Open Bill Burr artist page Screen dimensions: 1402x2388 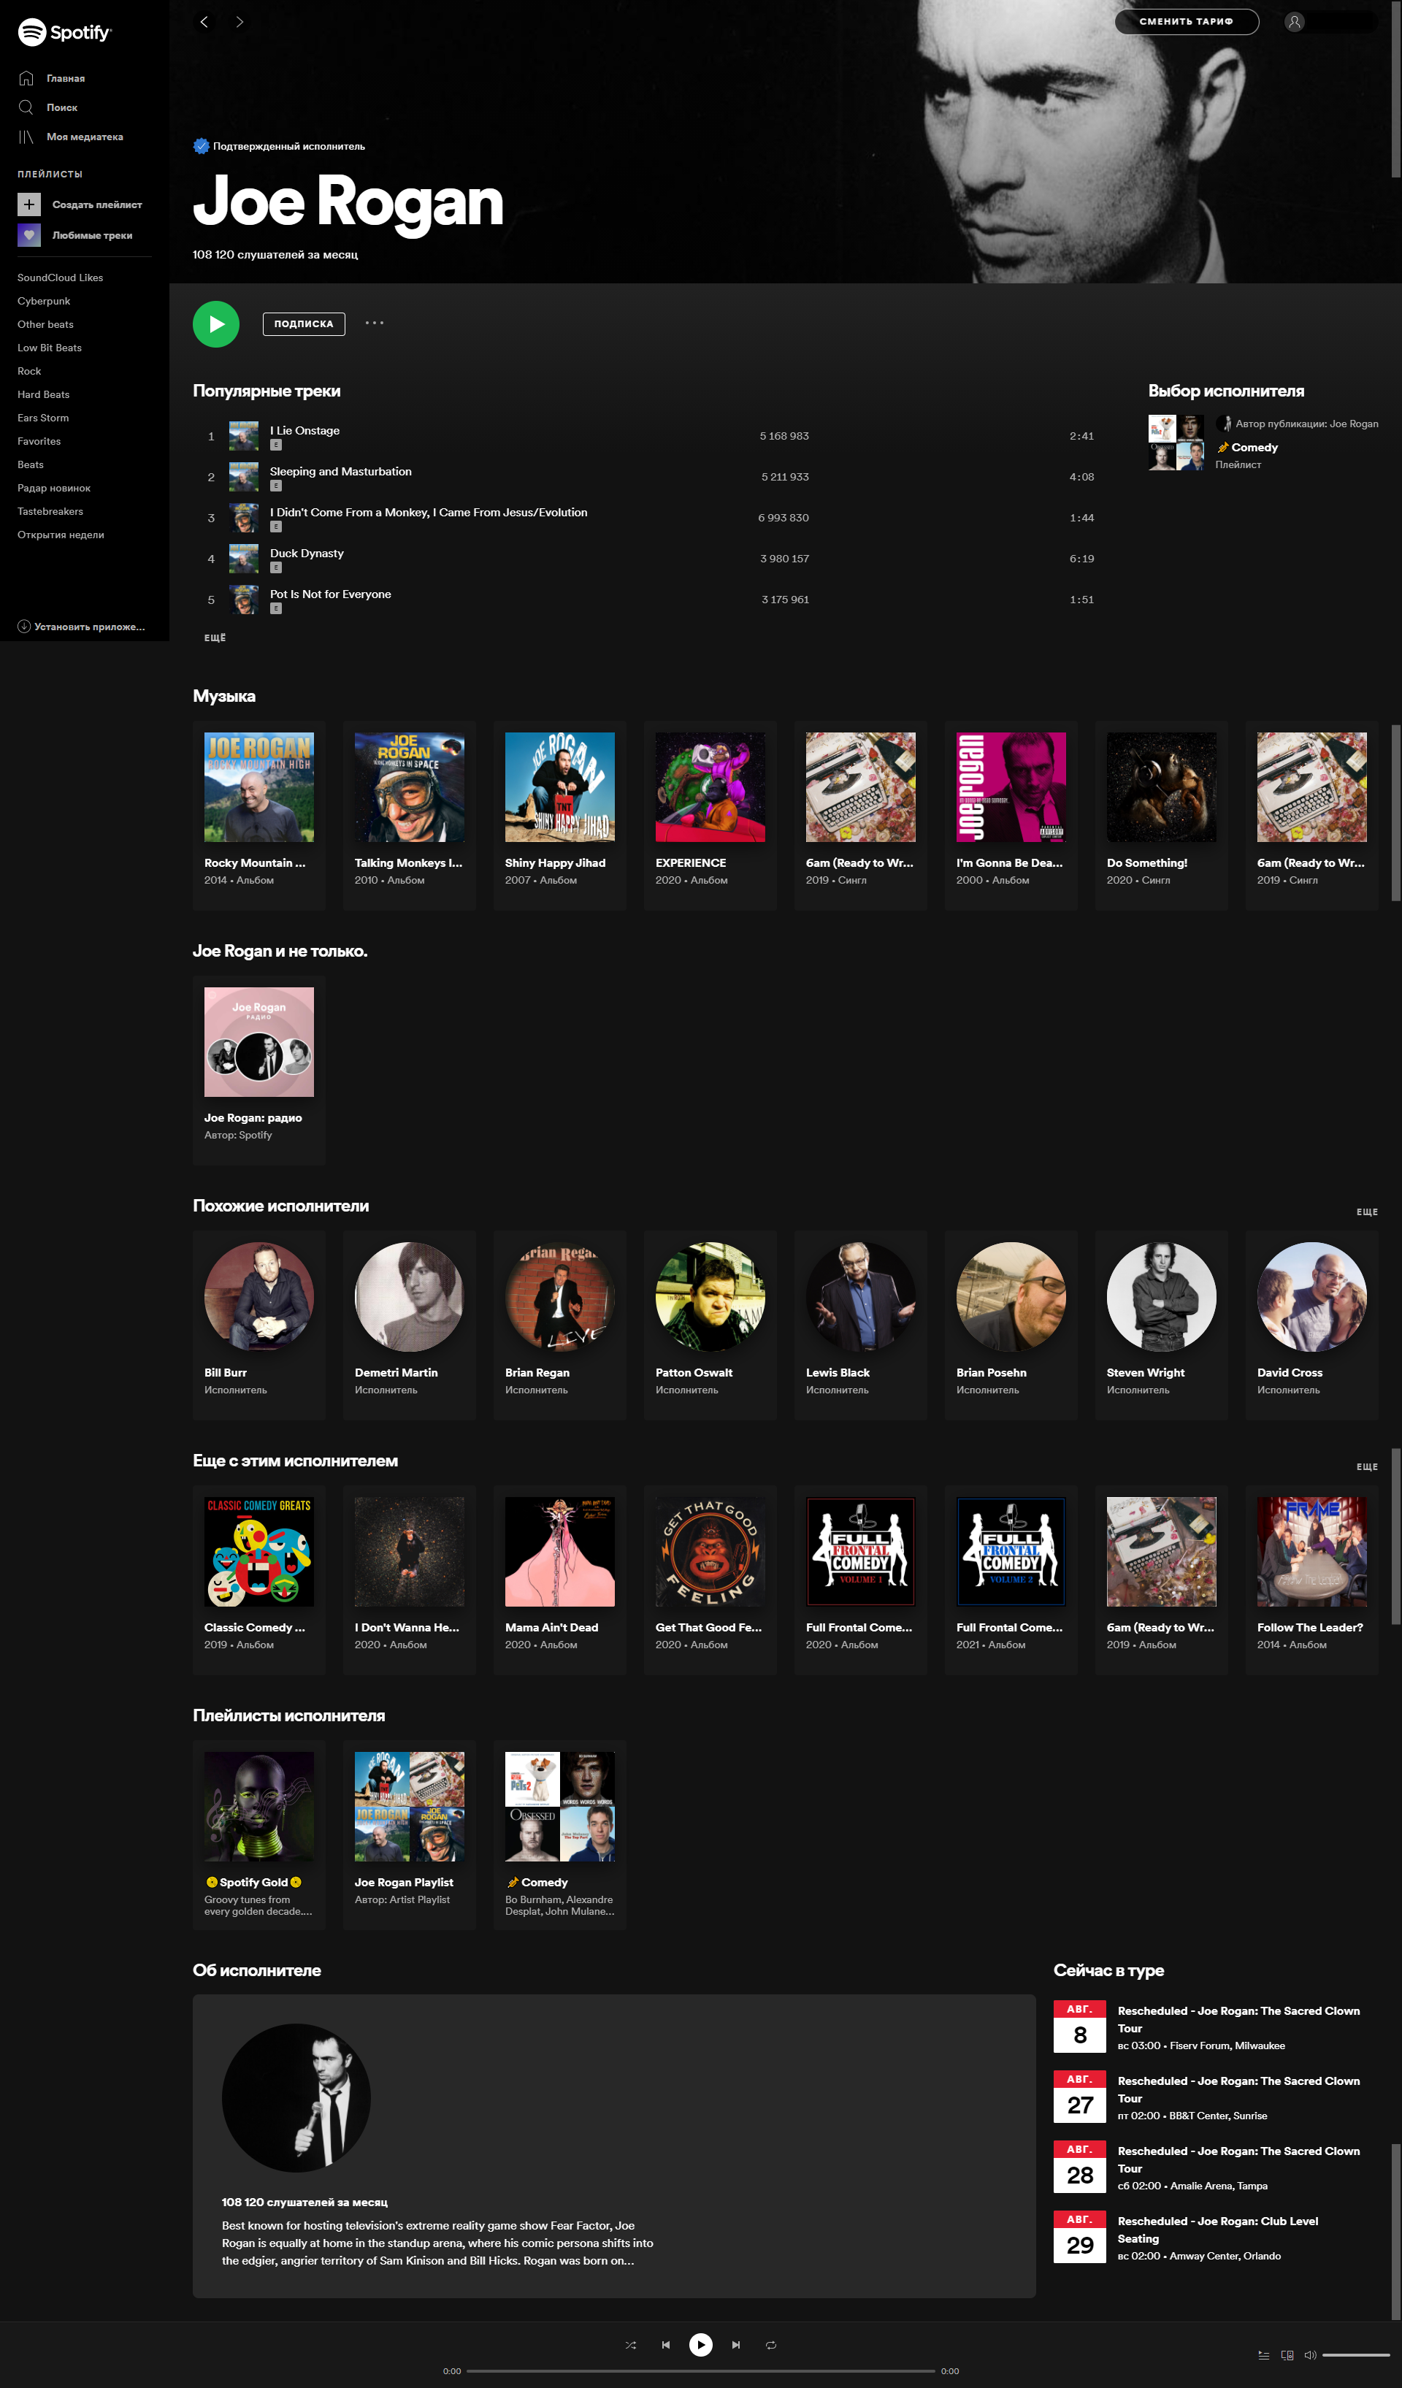click(258, 1325)
